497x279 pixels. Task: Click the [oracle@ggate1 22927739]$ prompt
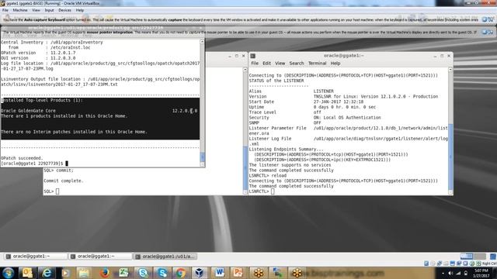32,164
